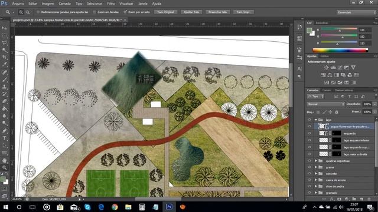Expand the 'quadras esportivas' group
Viewport: 378px width, 212px height.
(316, 161)
